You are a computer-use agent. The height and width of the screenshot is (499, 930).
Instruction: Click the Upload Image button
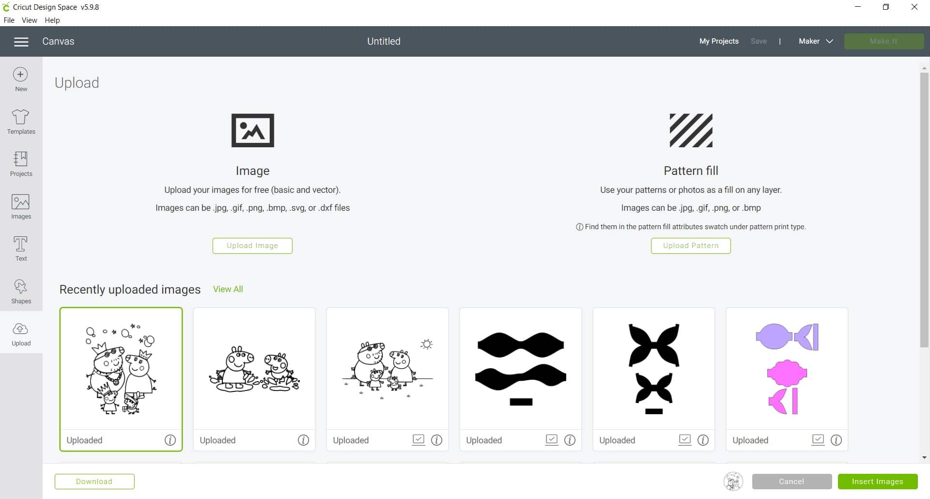click(252, 246)
